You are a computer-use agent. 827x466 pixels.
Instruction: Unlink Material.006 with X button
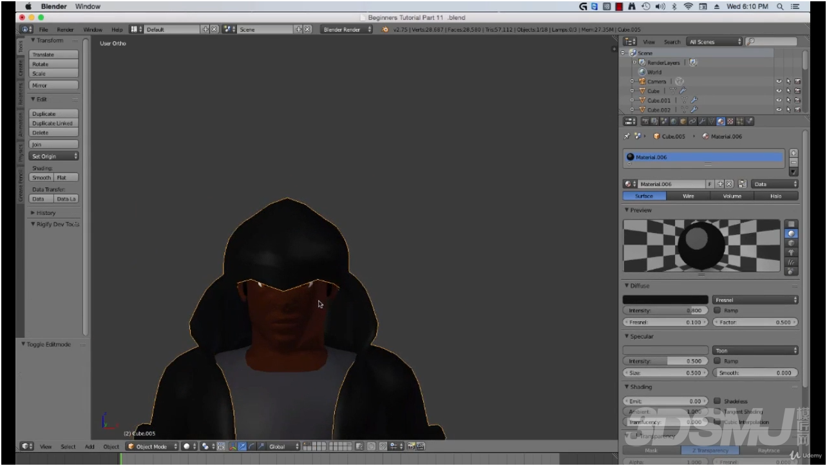(729, 184)
